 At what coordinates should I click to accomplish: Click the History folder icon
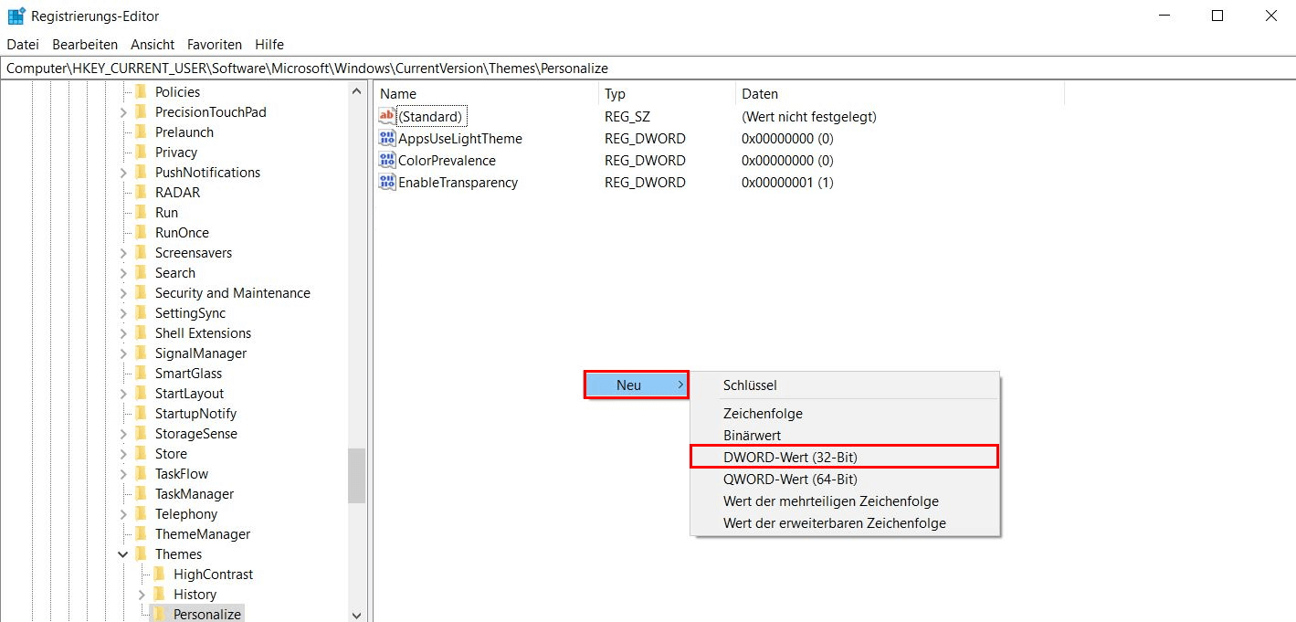159,594
